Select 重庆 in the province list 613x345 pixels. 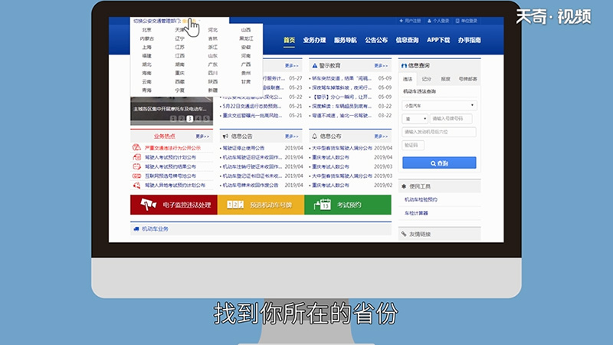(180, 73)
